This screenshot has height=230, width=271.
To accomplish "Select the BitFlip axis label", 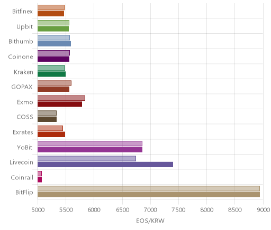I will coord(24,193).
